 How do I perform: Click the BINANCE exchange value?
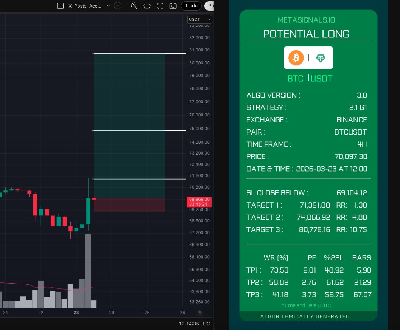(352, 120)
